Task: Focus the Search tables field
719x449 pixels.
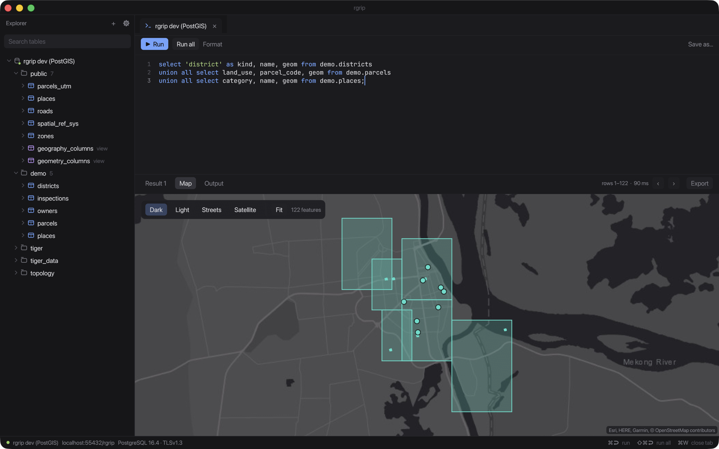Action: pos(67,42)
